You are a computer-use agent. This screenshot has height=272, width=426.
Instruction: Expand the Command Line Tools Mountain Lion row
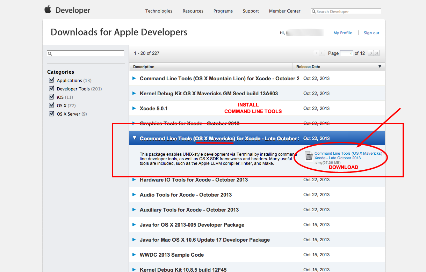134,78
